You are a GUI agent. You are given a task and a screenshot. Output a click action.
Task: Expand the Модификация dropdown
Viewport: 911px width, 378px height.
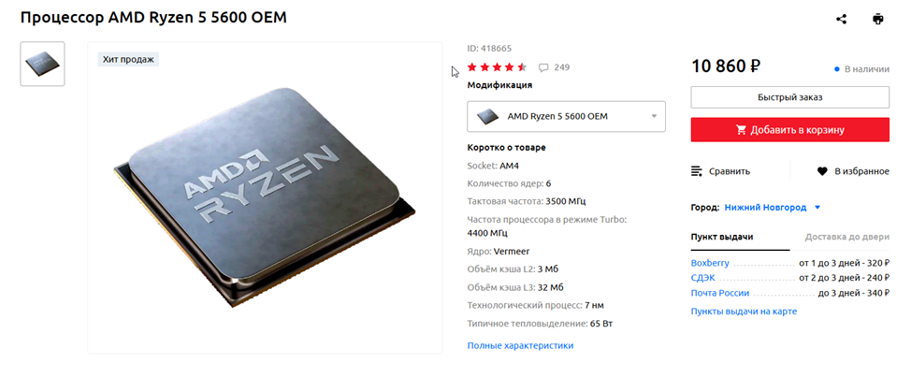567,116
